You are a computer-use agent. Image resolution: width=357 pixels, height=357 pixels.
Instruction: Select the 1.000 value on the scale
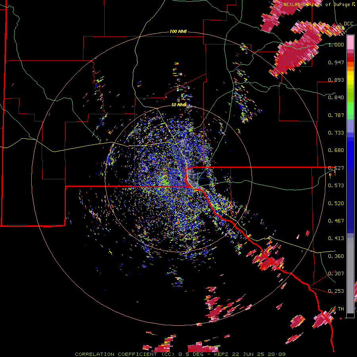(336, 44)
